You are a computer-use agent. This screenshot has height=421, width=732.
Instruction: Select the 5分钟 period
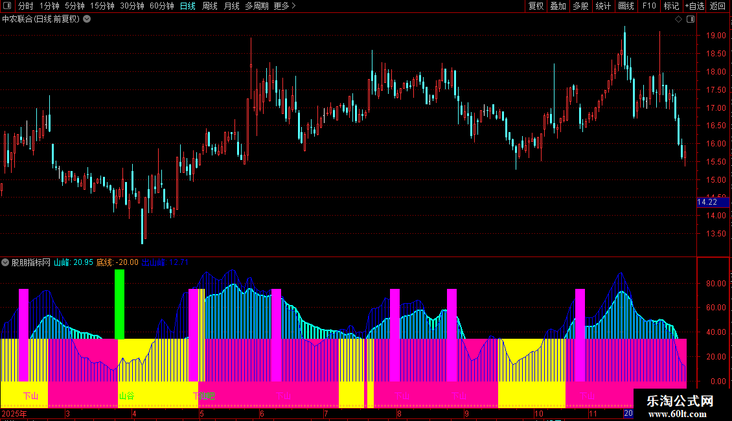[74, 6]
